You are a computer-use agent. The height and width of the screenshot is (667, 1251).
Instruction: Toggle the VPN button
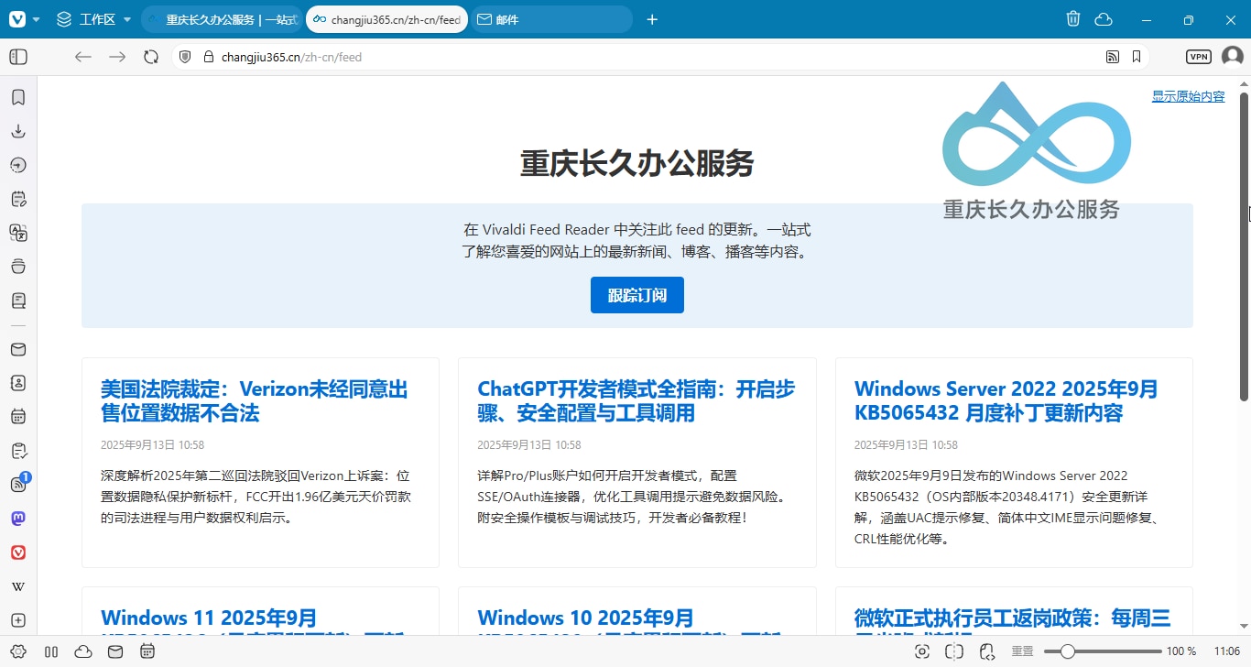[x=1198, y=57]
